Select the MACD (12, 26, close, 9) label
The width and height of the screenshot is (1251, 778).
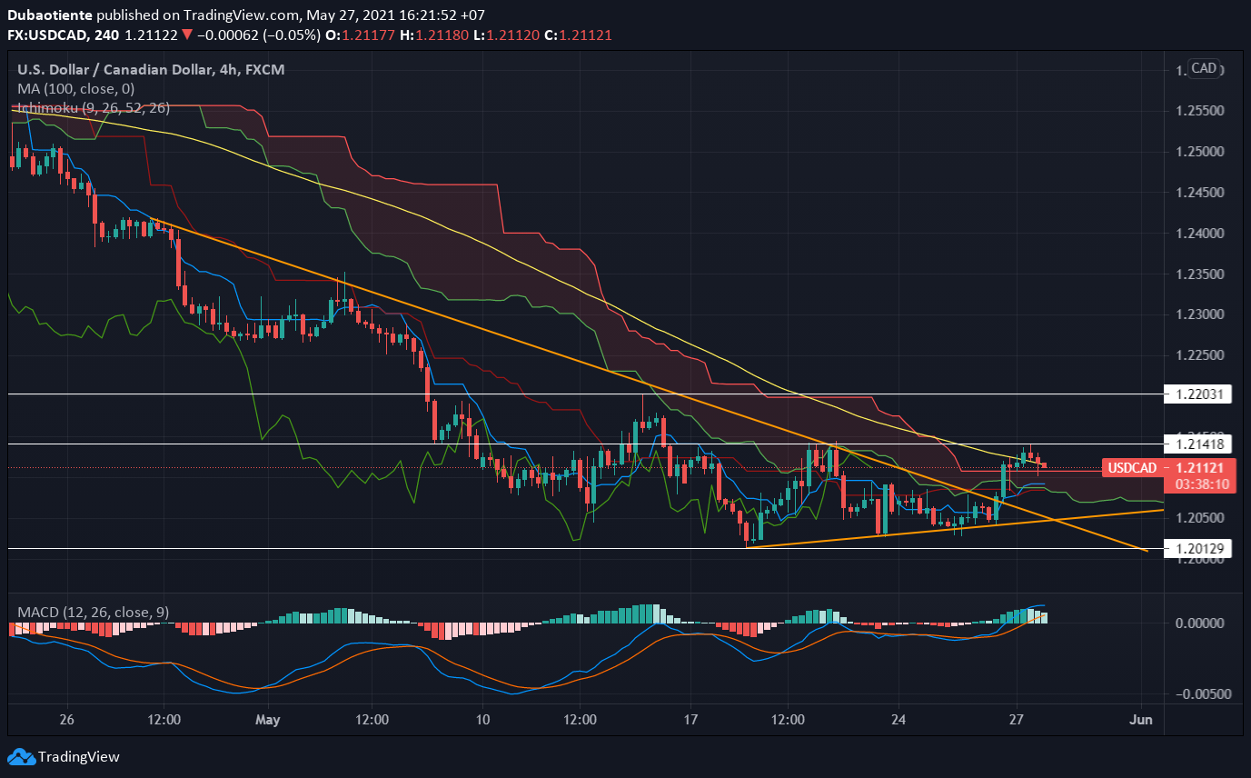[94, 613]
